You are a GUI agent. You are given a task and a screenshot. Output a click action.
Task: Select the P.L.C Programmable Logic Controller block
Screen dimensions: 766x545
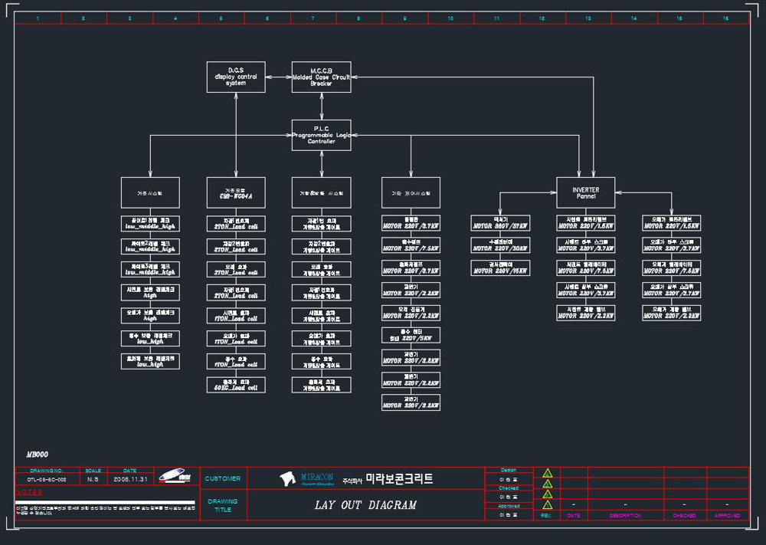(x=322, y=135)
